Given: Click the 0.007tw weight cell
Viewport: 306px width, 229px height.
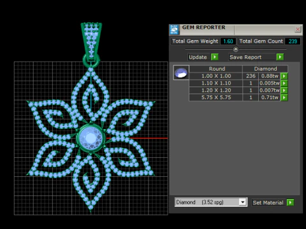Looking at the screenshot, I should [x=270, y=90].
